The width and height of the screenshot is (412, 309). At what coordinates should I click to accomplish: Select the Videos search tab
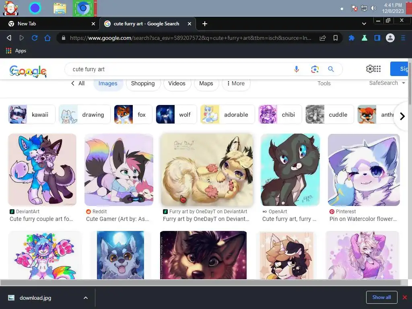pos(177,84)
